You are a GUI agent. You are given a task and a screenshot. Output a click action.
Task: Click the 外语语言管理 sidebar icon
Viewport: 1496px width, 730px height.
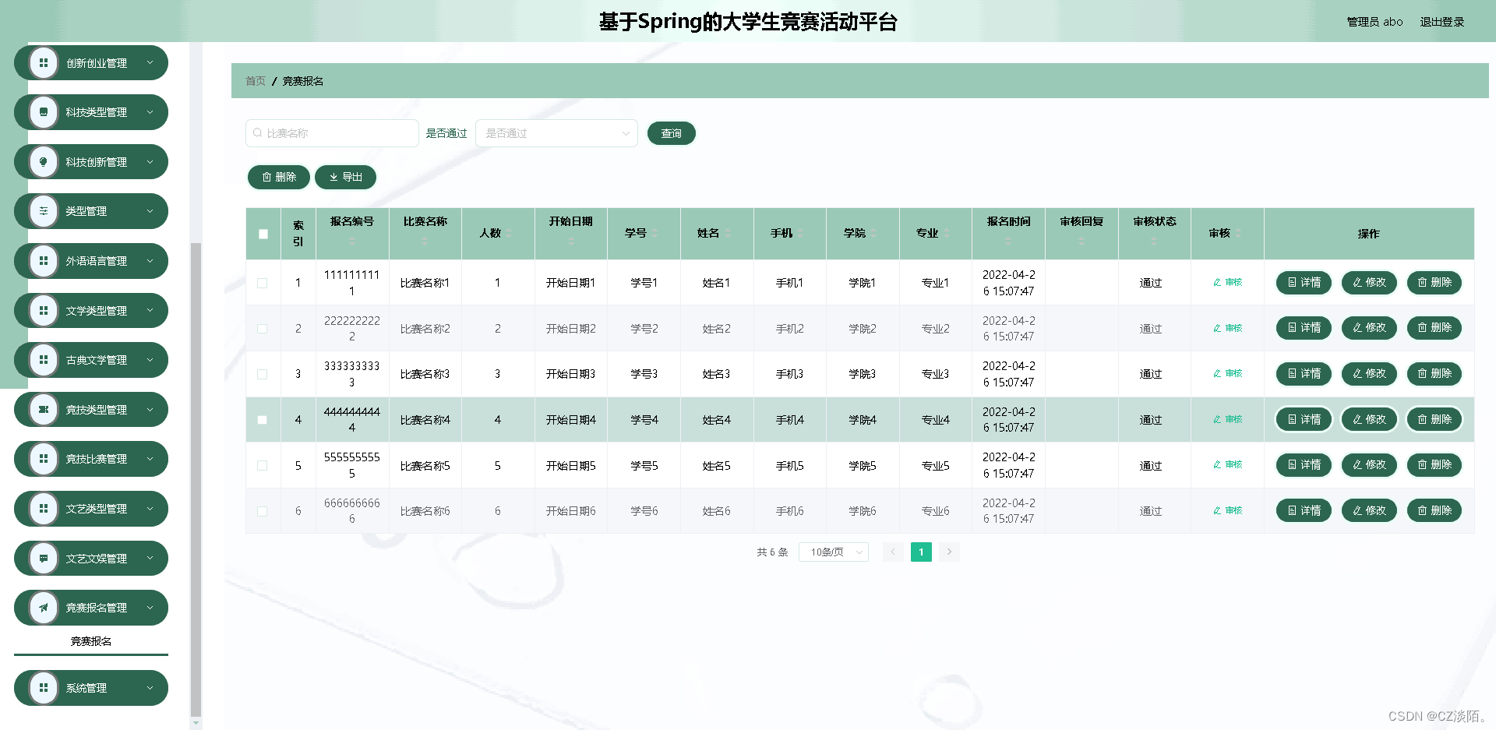click(43, 261)
